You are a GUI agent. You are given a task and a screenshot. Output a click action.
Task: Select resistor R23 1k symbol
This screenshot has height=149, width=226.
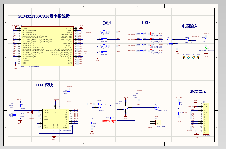pos(179,113)
